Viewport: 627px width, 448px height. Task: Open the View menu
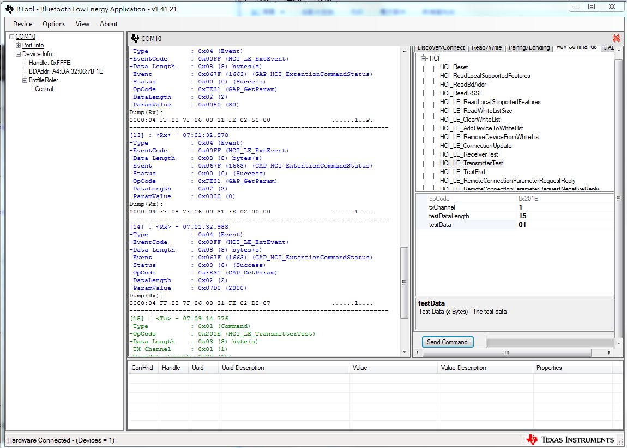[82, 24]
